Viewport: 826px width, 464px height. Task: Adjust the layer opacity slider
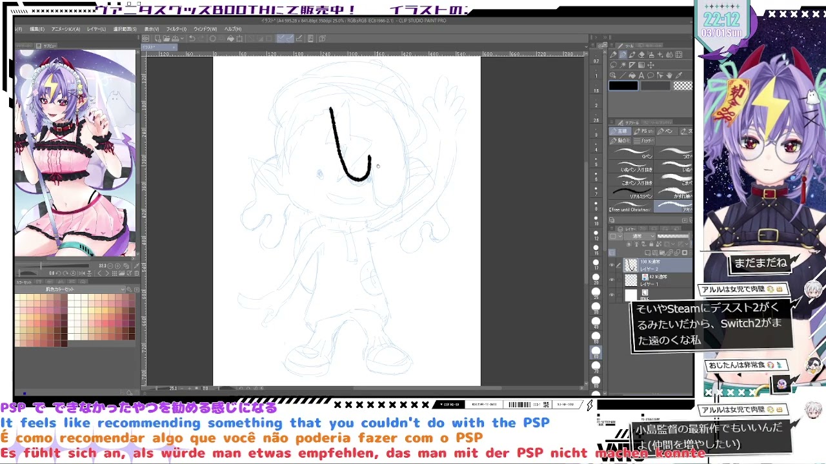pos(673,237)
